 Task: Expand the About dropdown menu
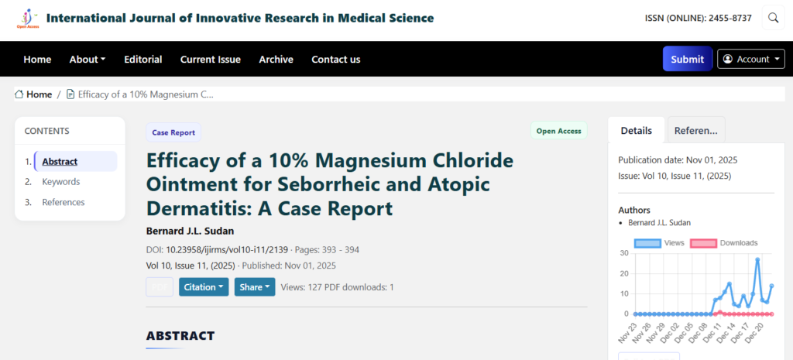click(x=88, y=59)
